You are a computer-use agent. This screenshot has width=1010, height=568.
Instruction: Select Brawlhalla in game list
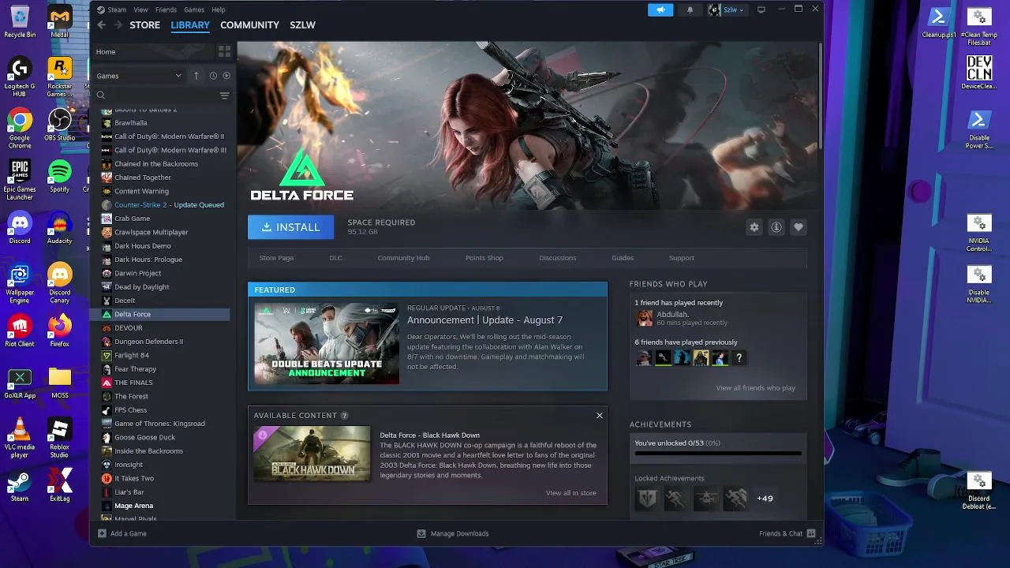131,123
